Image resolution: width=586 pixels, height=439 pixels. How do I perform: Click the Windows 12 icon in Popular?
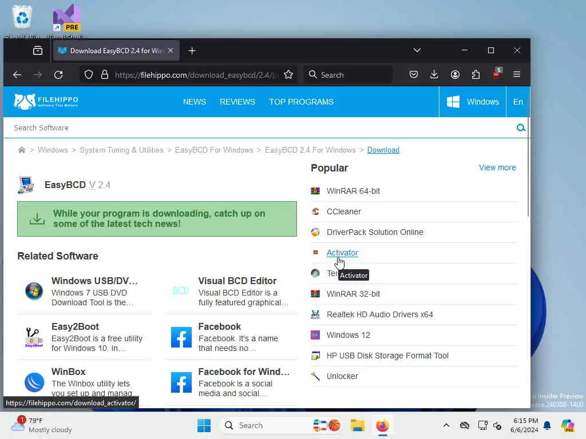[315, 335]
